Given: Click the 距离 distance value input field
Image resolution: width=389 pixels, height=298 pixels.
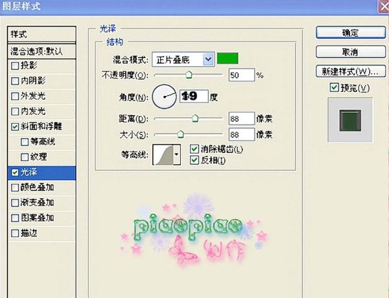Looking at the screenshot, I should pos(241,119).
